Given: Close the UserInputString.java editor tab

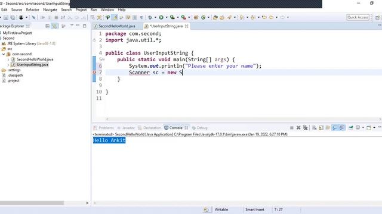Looking at the screenshot, I should tap(187, 26).
